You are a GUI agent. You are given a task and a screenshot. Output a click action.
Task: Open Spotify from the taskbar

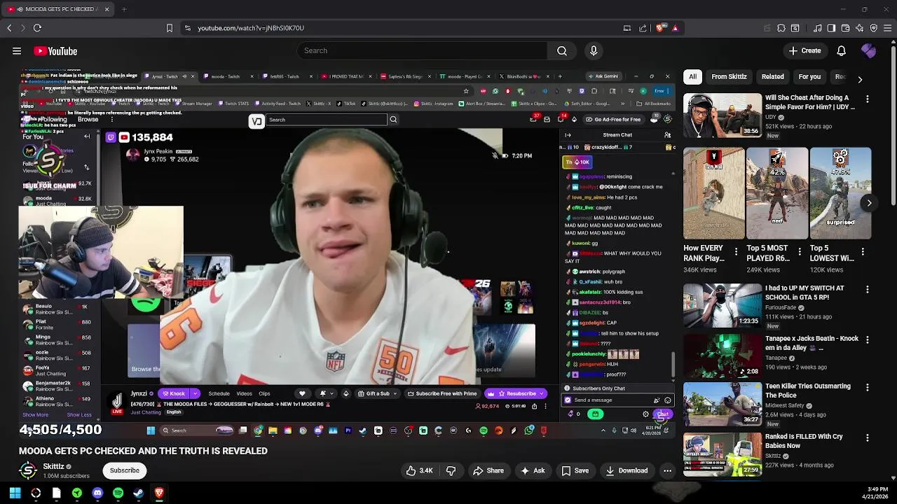pyautogui.click(x=118, y=493)
